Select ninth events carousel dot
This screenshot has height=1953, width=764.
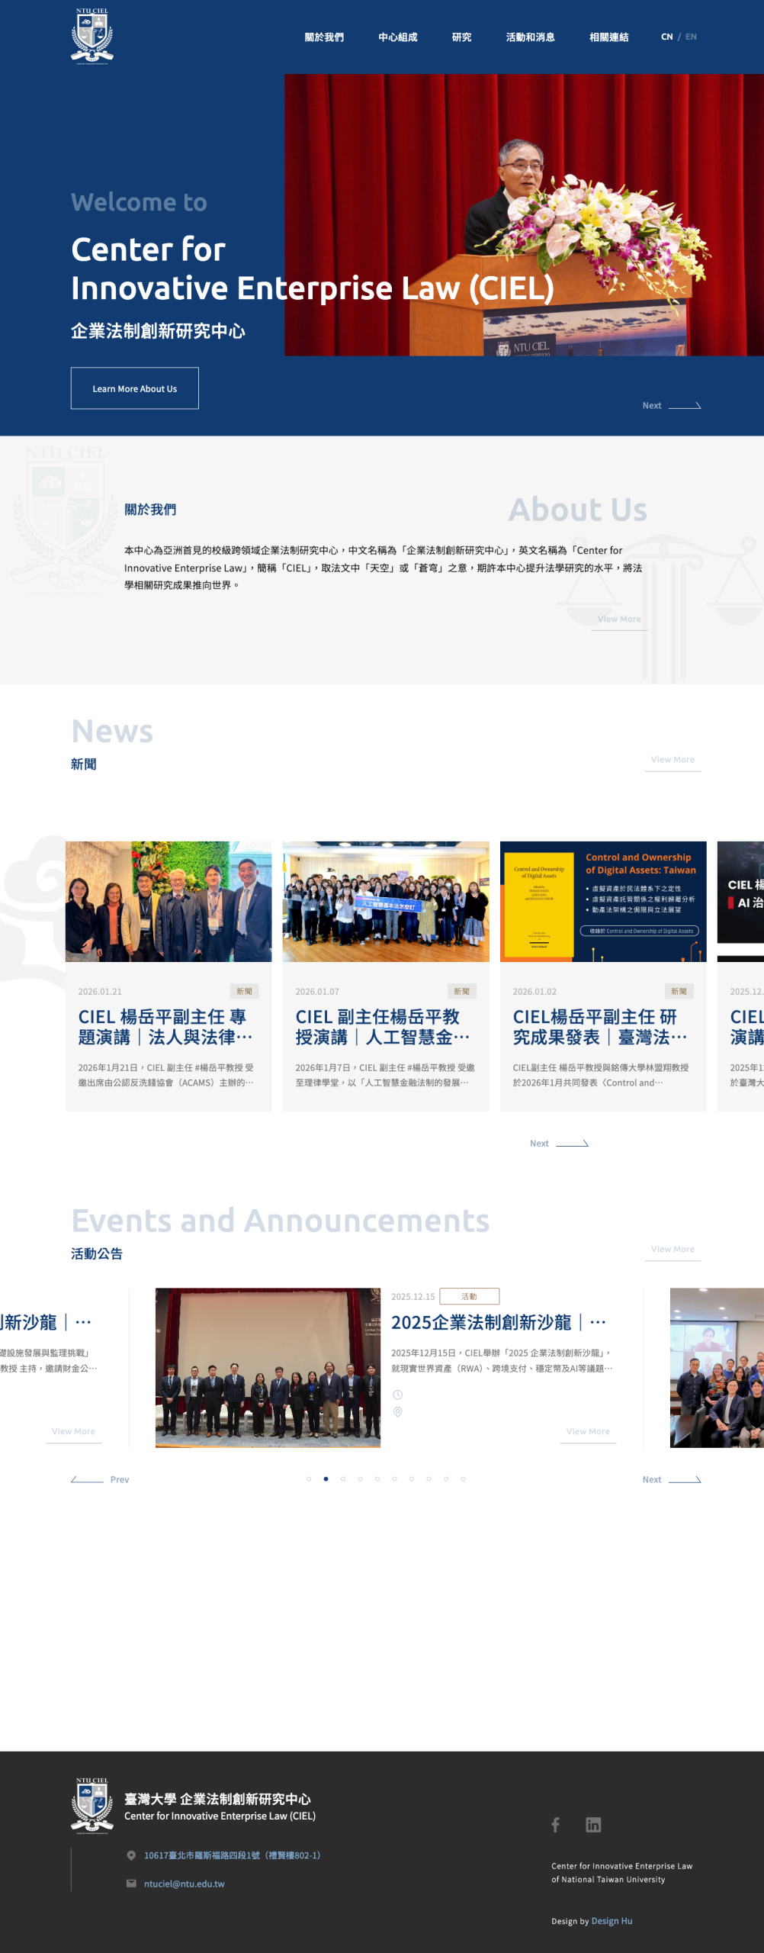[x=446, y=1479]
